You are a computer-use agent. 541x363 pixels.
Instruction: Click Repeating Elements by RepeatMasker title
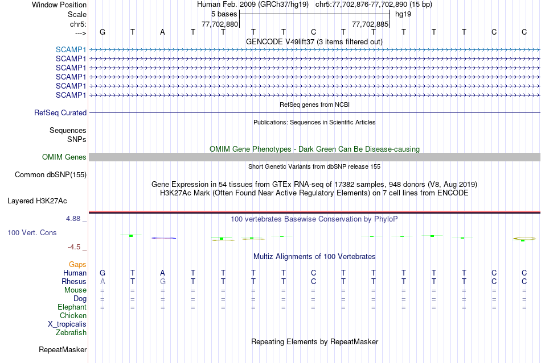coord(314,341)
